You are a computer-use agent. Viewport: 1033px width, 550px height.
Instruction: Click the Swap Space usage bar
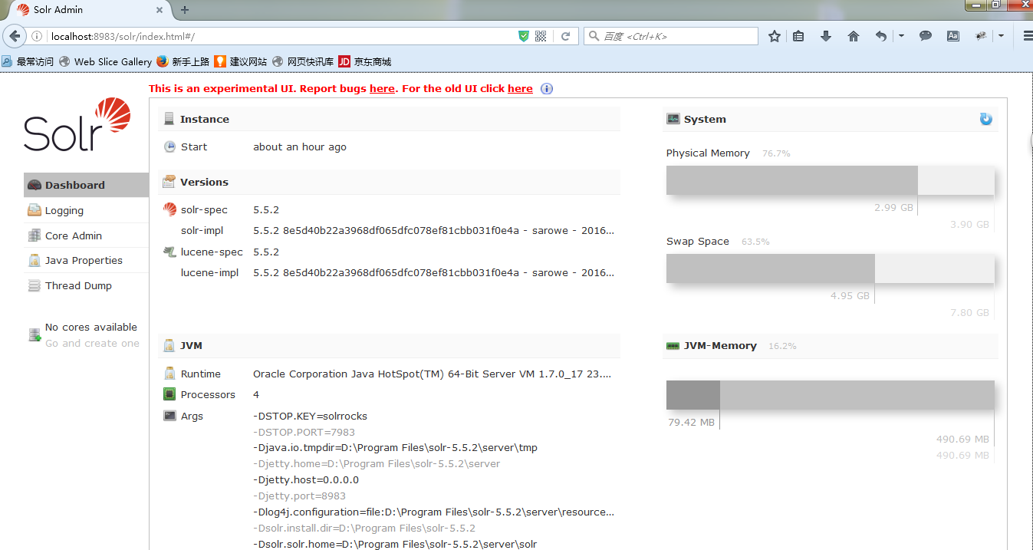[831, 268]
